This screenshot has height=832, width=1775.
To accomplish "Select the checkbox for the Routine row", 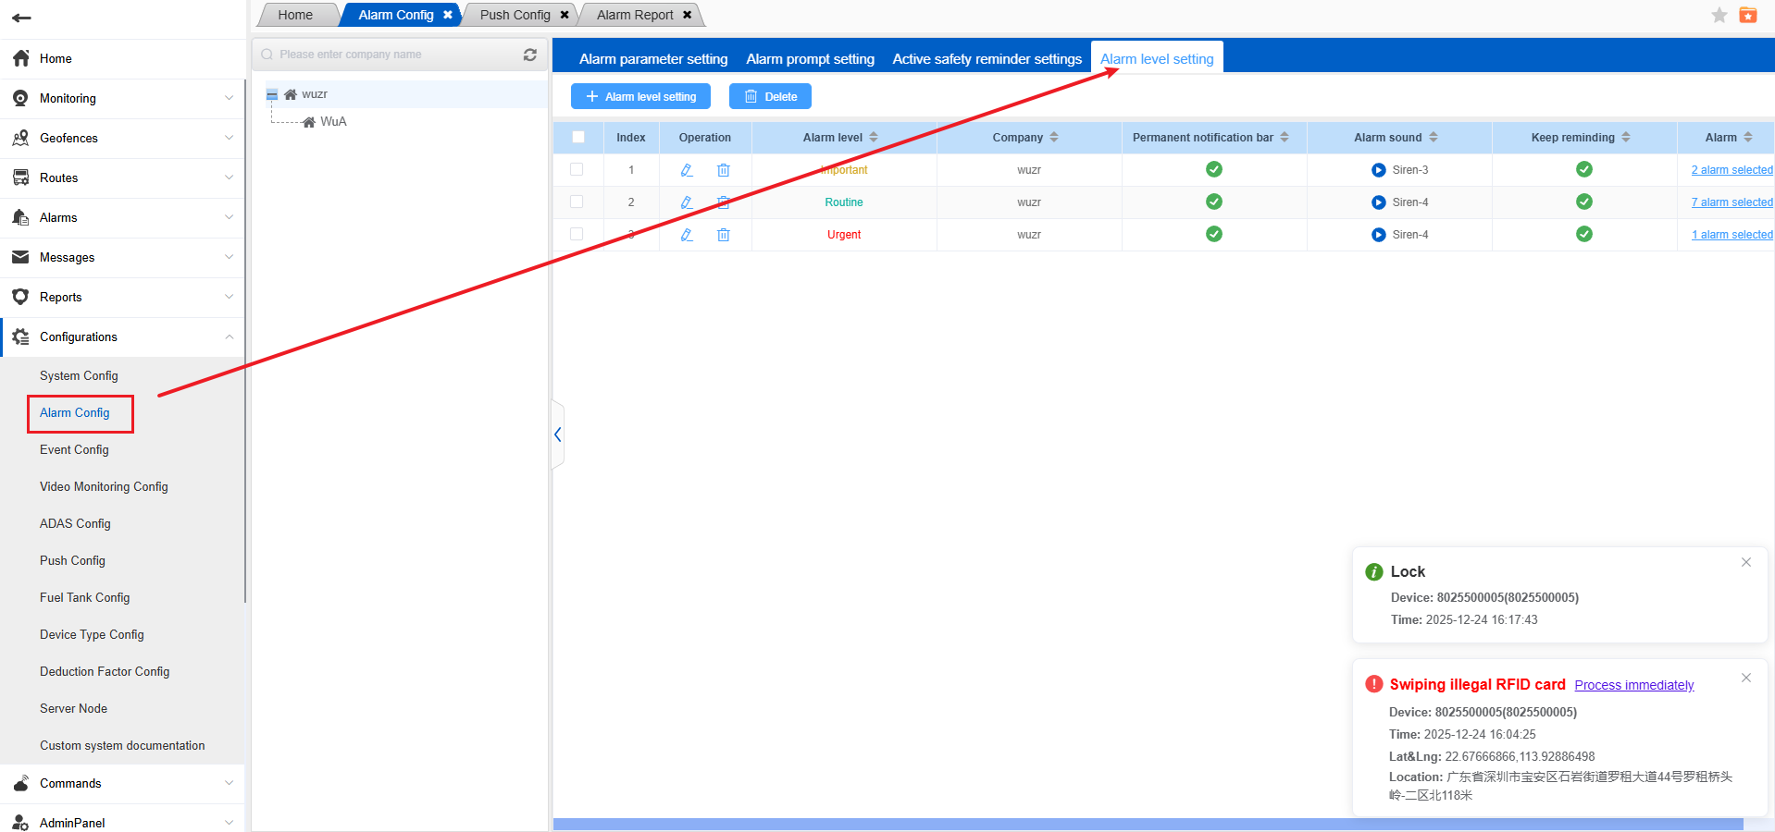I will [577, 202].
